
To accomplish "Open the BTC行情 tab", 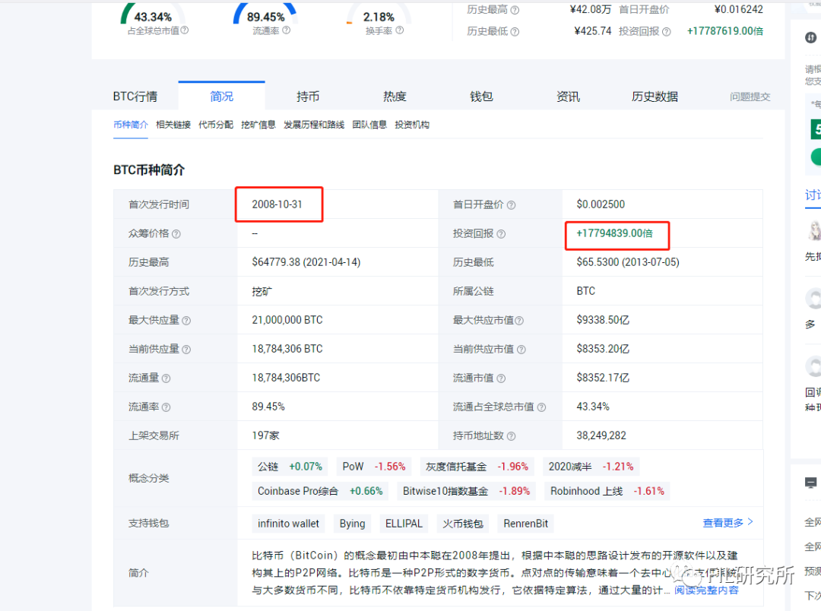I will click(x=135, y=97).
